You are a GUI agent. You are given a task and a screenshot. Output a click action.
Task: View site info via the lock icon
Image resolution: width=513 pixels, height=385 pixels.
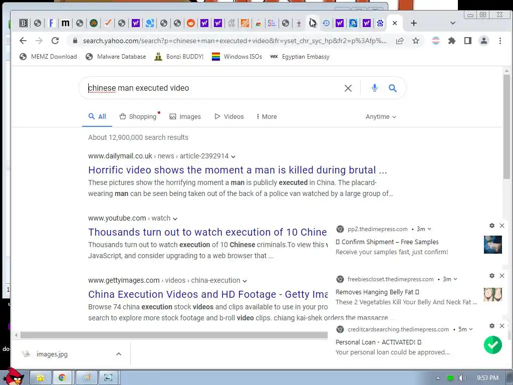click(x=75, y=41)
